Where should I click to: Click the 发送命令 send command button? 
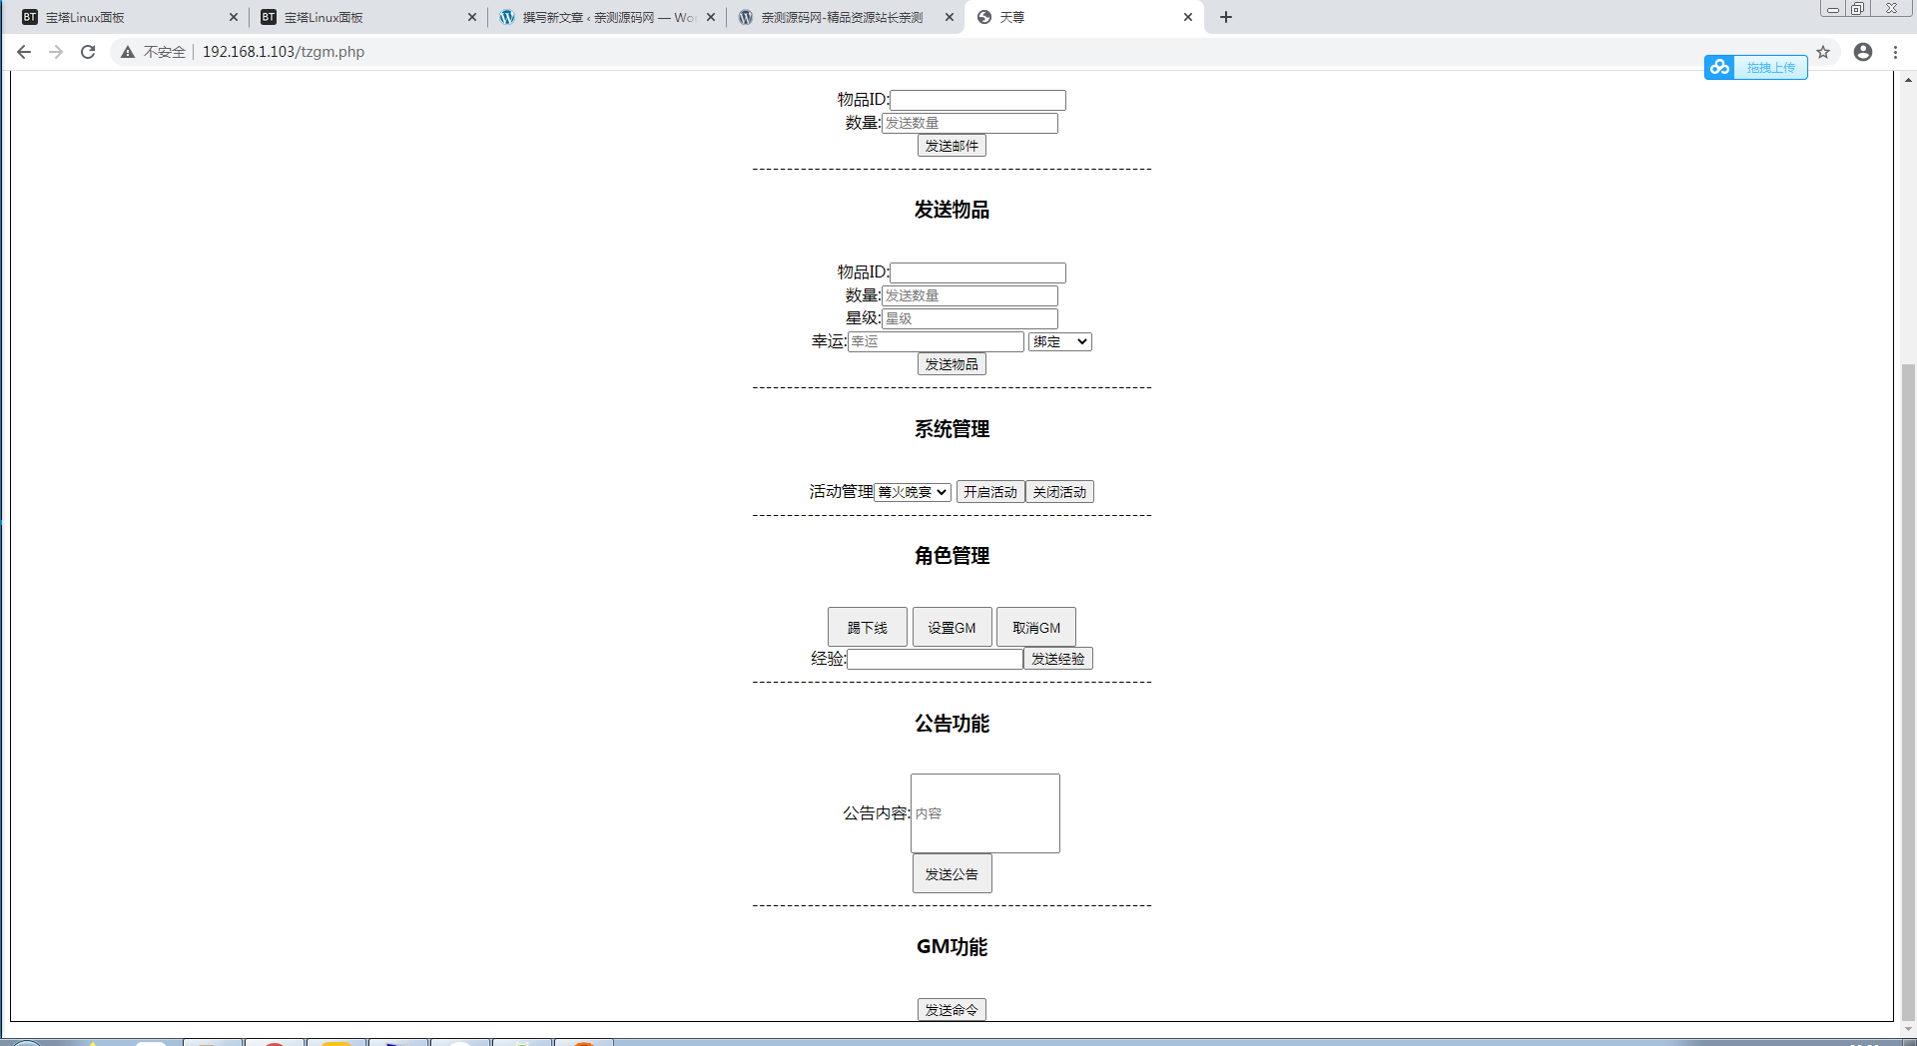coord(952,1009)
